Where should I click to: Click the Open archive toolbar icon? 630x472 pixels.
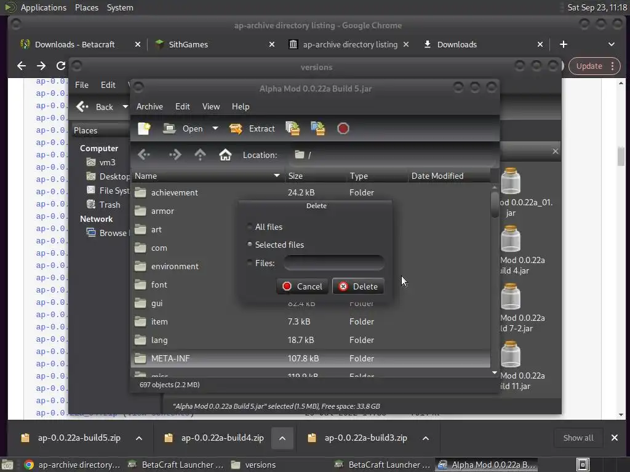tap(169, 128)
